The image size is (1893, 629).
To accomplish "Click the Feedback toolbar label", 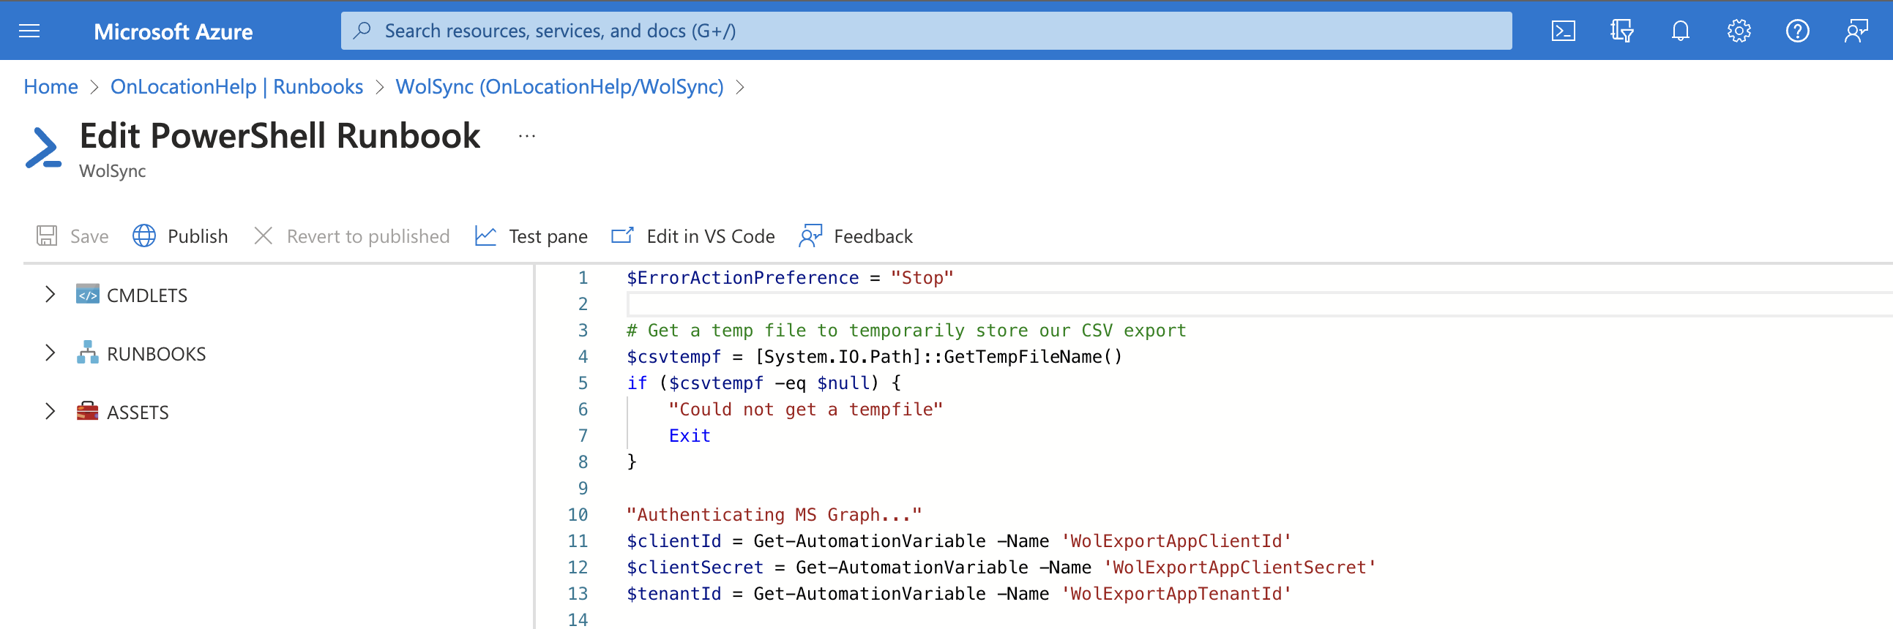I will click(x=873, y=236).
